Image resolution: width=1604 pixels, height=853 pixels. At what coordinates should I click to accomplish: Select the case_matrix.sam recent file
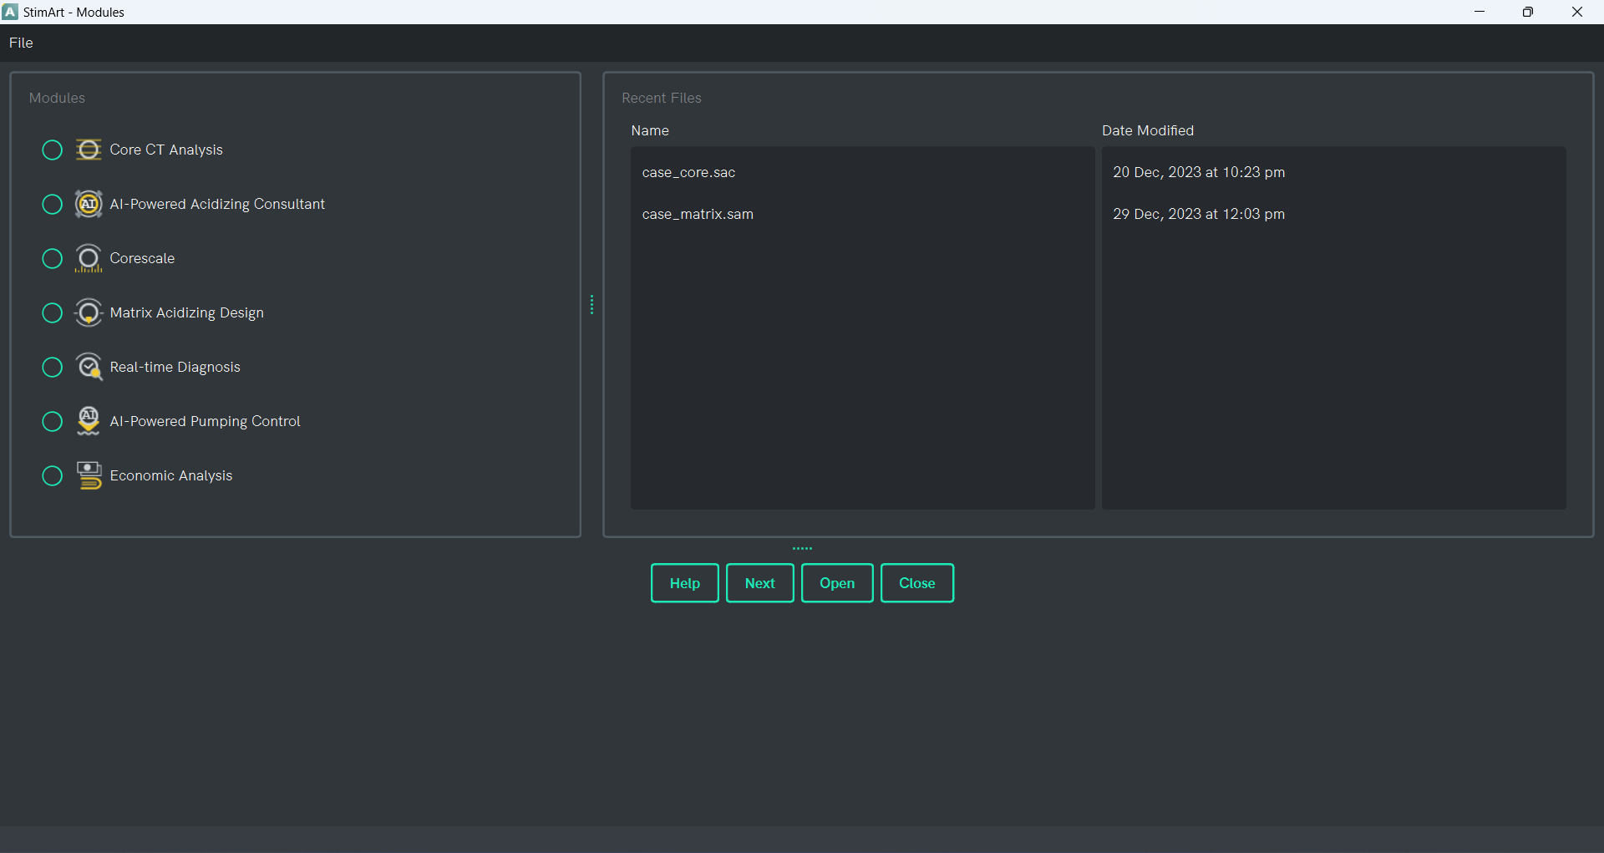point(698,214)
